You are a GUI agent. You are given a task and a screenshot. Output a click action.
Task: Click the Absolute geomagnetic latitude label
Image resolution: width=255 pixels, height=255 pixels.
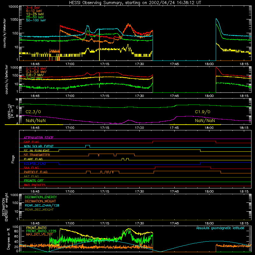(x=220, y=228)
